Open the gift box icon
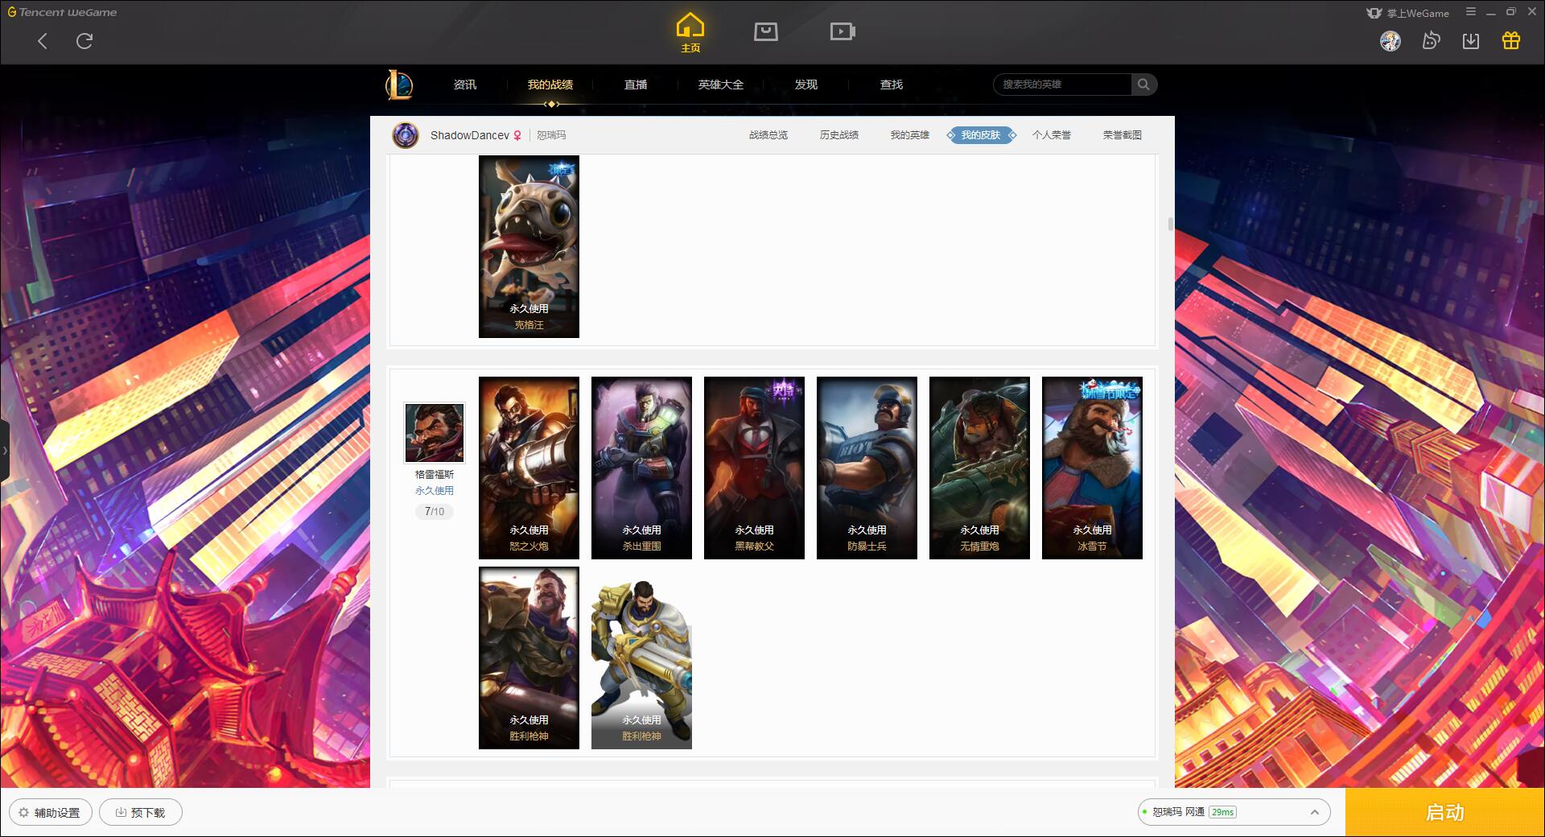This screenshot has height=837, width=1545. pos(1511,41)
